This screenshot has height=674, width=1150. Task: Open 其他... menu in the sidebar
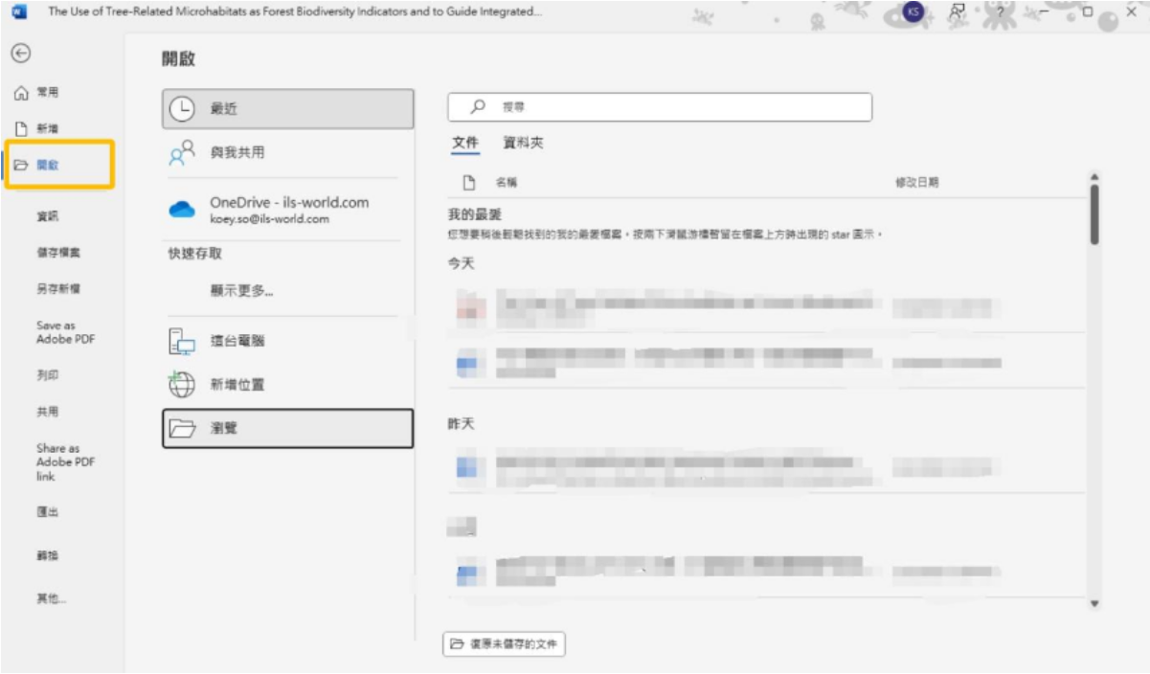coord(52,598)
